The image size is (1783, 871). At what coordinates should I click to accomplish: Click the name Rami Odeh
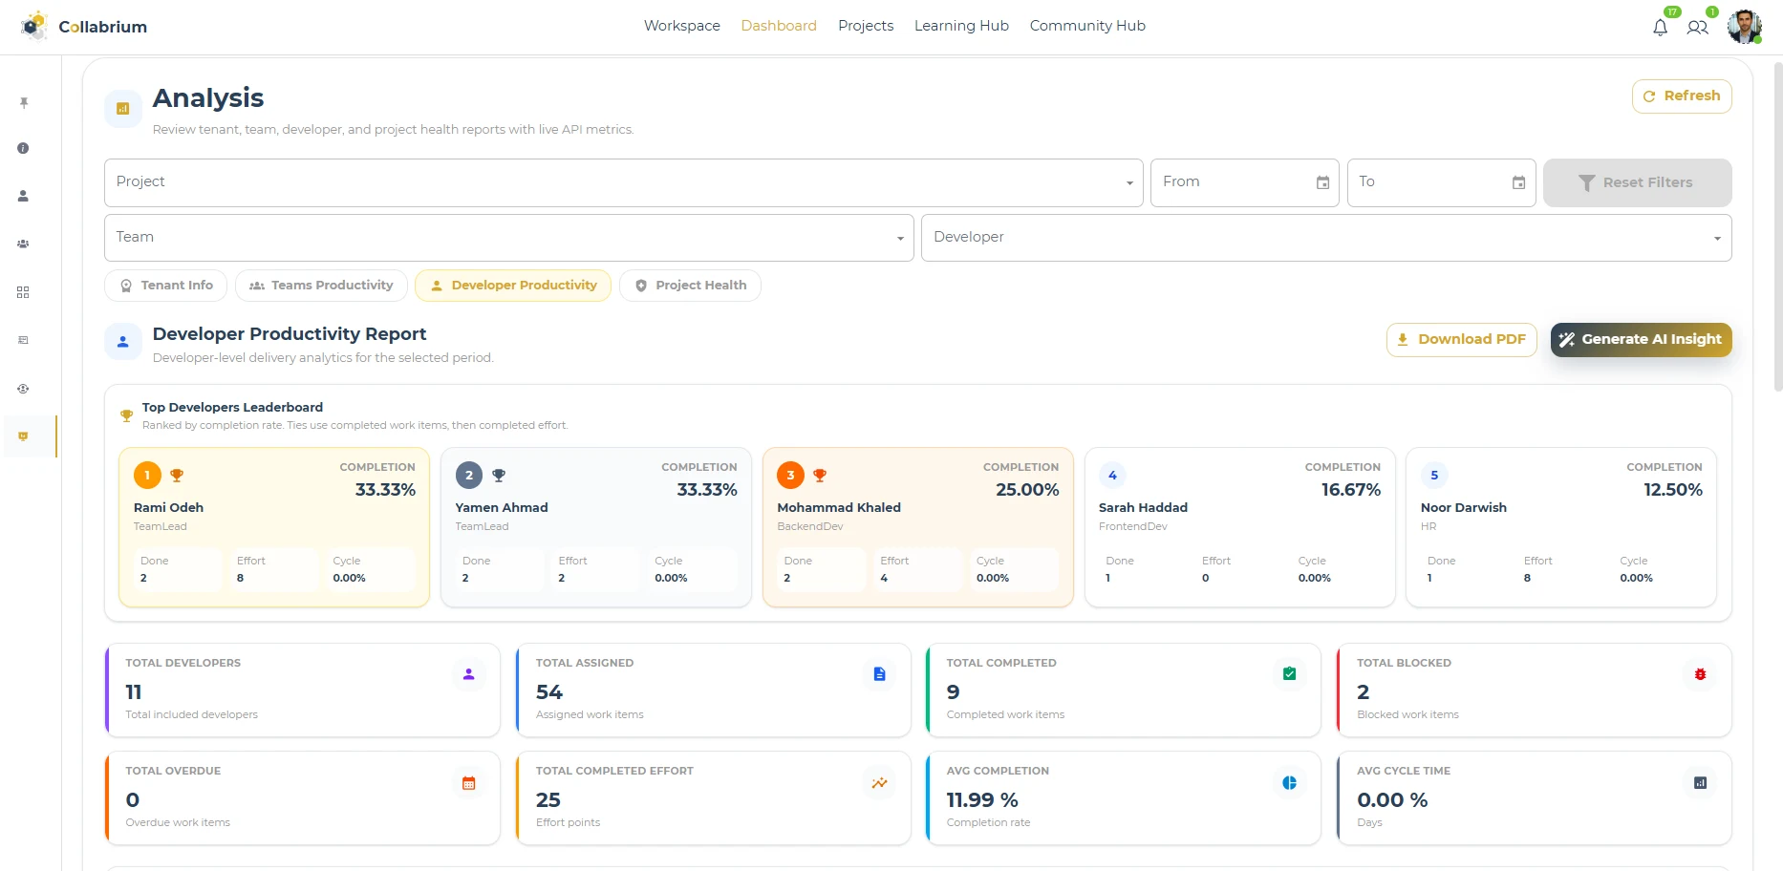tap(168, 507)
